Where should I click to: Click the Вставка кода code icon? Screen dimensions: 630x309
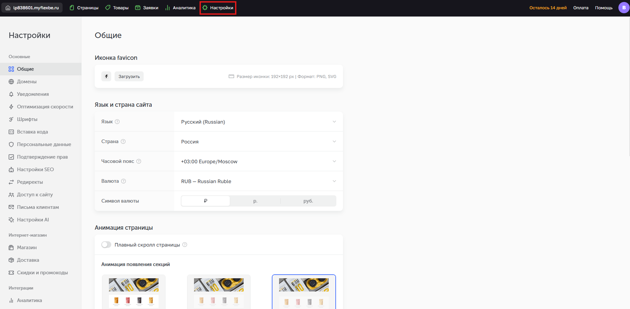[x=11, y=132]
